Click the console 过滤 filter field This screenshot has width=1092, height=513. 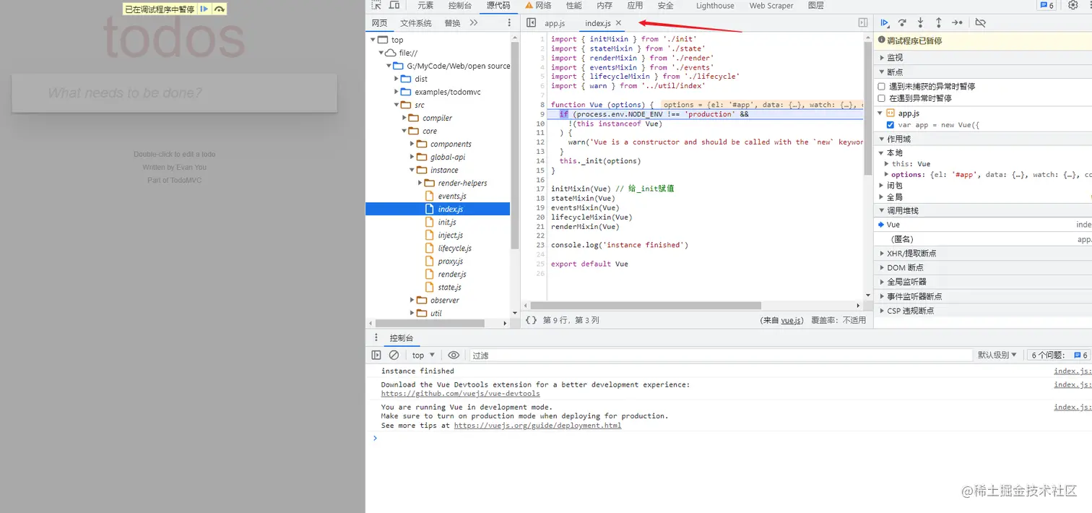[x=721, y=355]
